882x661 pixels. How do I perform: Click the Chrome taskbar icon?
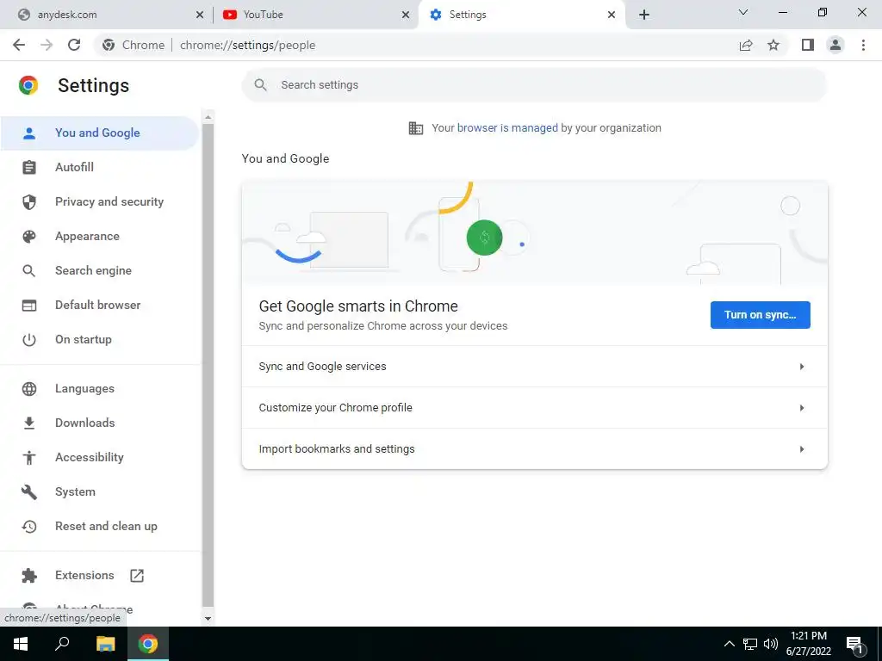(148, 644)
